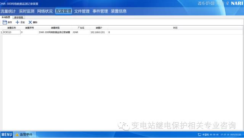Click the NARI logo
The image size is (244, 138).
pos(237,3)
